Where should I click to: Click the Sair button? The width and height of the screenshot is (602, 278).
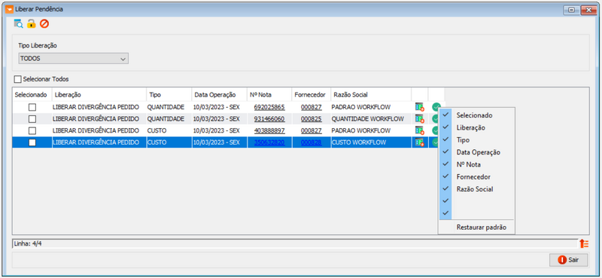point(569,260)
